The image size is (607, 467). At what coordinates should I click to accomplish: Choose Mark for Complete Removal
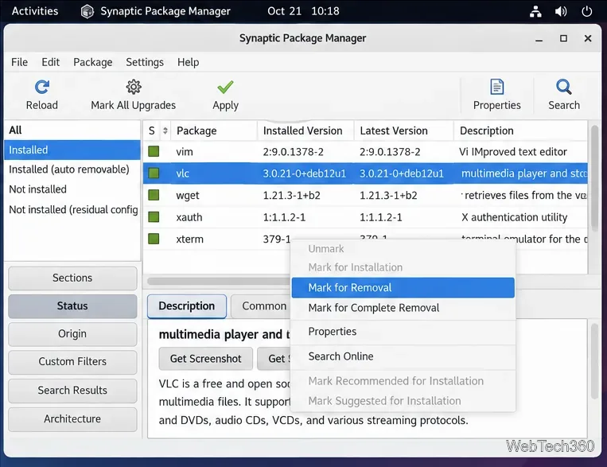[x=403, y=308]
